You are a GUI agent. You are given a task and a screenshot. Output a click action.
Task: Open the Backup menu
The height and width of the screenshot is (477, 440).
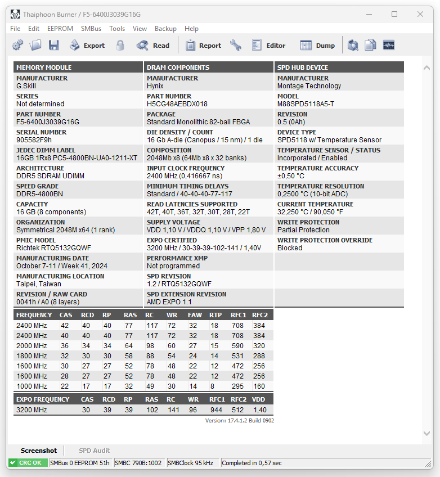coord(165,29)
